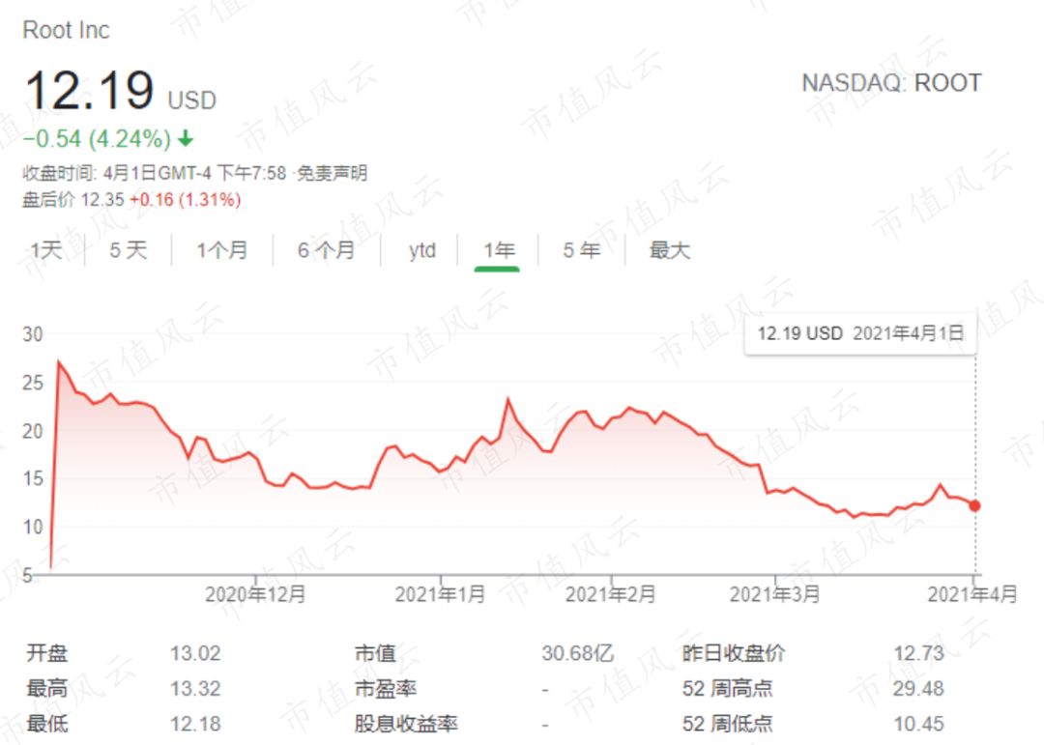The image size is (1044, 745).
Task: Open the 1个月 chart range
Action: point(221,250)
